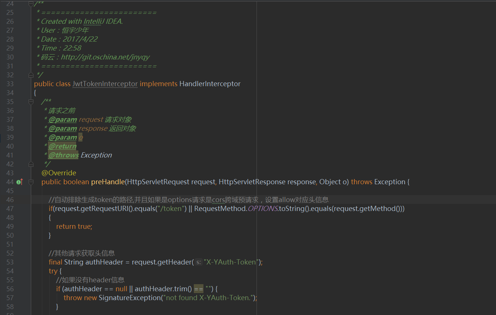Click the HandlerInterceptor interface name
This screenshot has height=315, width=496.
pyautogui.click(x=210, y=84)
